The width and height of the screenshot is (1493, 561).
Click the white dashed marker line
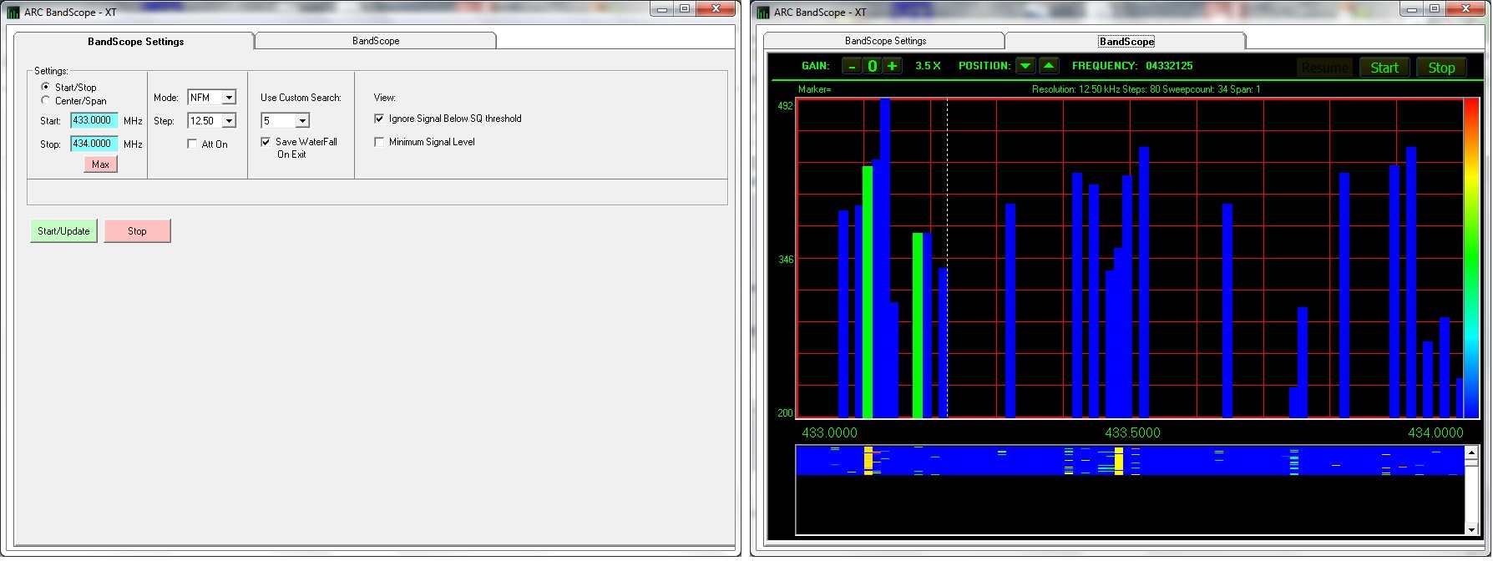point(947,258)
